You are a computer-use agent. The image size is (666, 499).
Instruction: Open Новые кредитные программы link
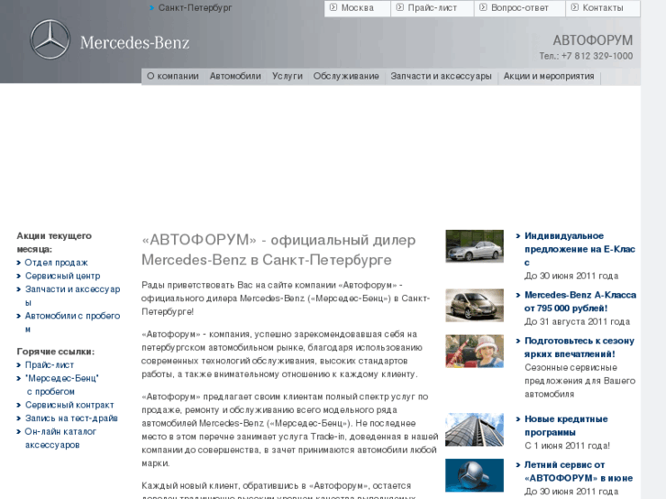point(566,426)
